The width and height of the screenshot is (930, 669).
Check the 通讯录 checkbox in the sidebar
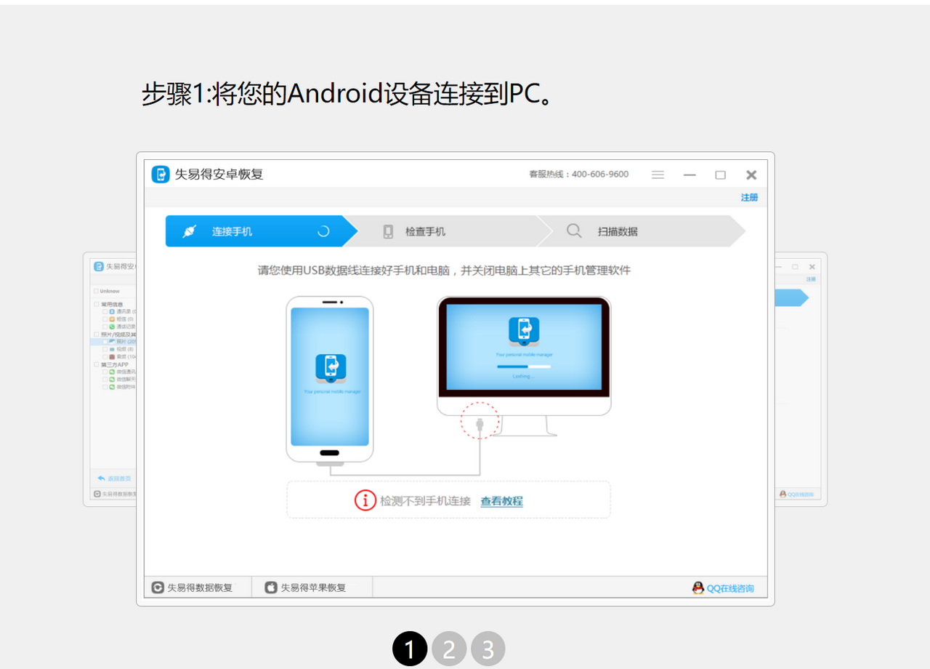104,312
